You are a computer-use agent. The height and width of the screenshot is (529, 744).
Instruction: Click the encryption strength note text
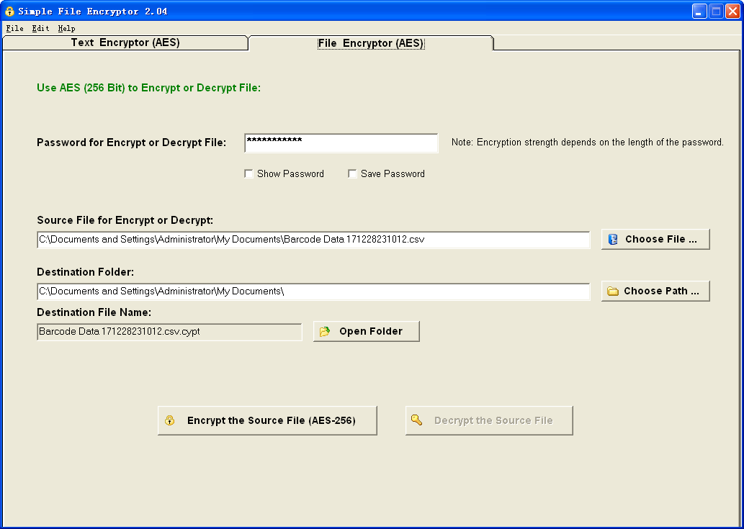[x=588, y=143]
